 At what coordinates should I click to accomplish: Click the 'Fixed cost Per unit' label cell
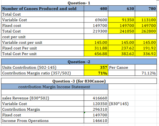point(43,48)
